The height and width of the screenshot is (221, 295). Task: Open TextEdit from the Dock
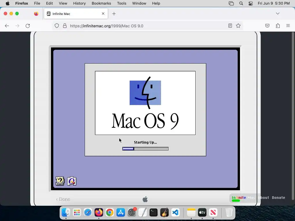tap(142, 213)
